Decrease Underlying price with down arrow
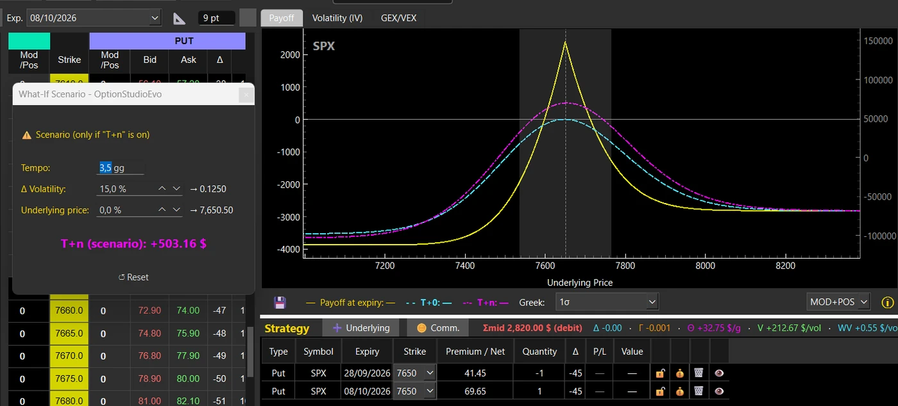This screenshot has width=898, height=406. click(x=177, y=210)
